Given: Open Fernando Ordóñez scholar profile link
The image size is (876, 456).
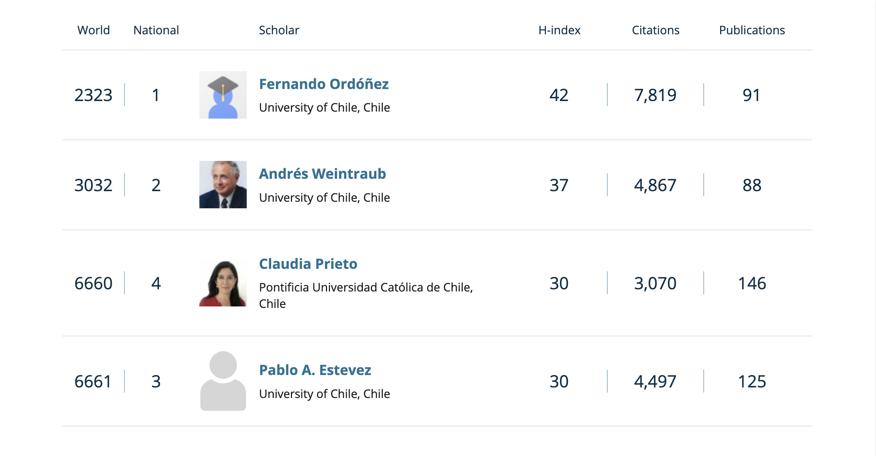Looking at the screenshot, I should tap(324, 84).
